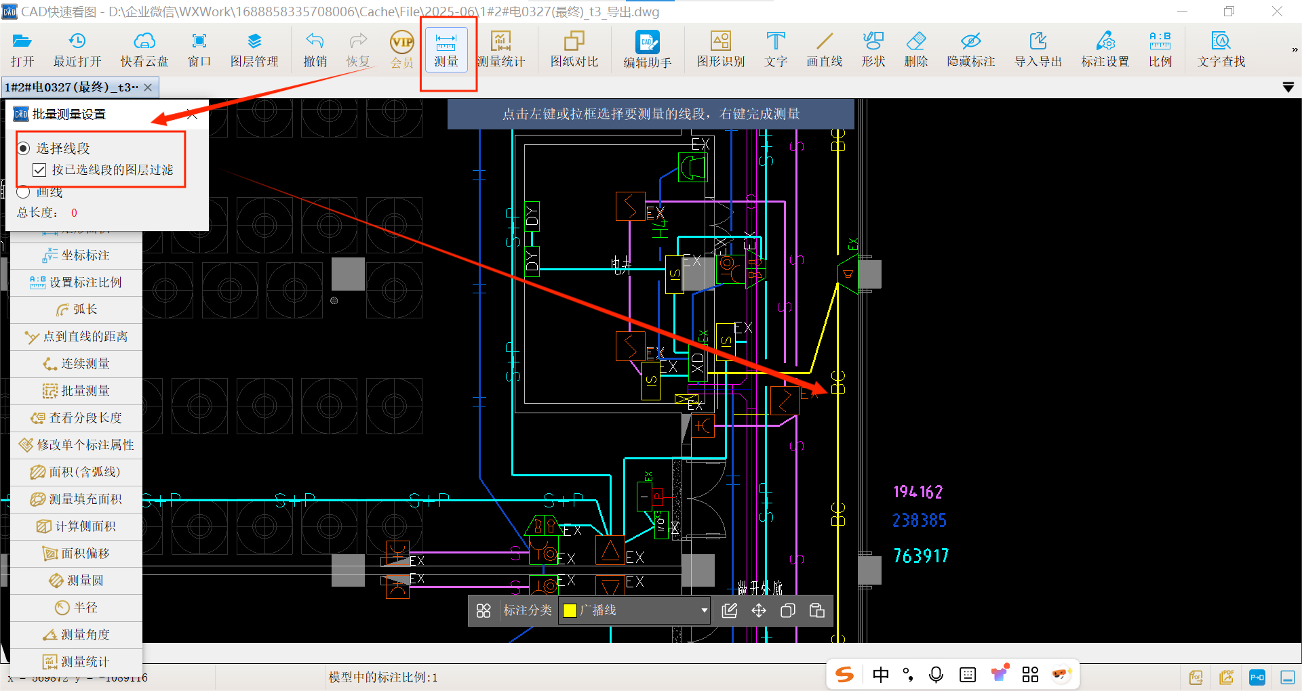
Task: Choose 批量测量 menu item
Action: [76, 391]
